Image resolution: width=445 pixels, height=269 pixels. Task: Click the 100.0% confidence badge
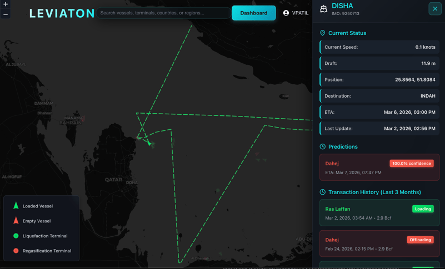[x=411, y=164]
